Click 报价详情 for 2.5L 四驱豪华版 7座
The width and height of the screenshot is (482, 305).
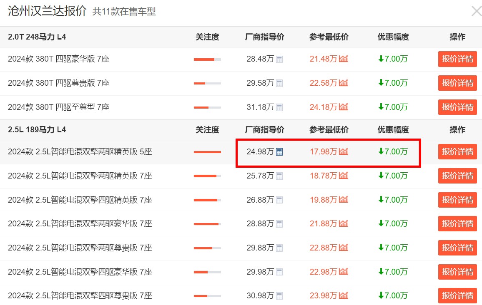[x=457, y=272]
